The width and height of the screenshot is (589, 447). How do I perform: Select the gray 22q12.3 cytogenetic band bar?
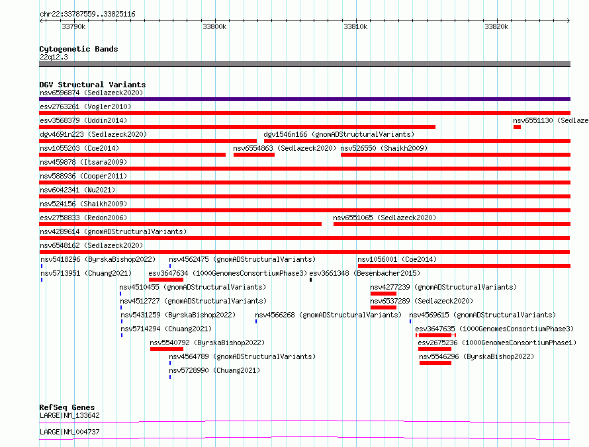pos(304,64)
